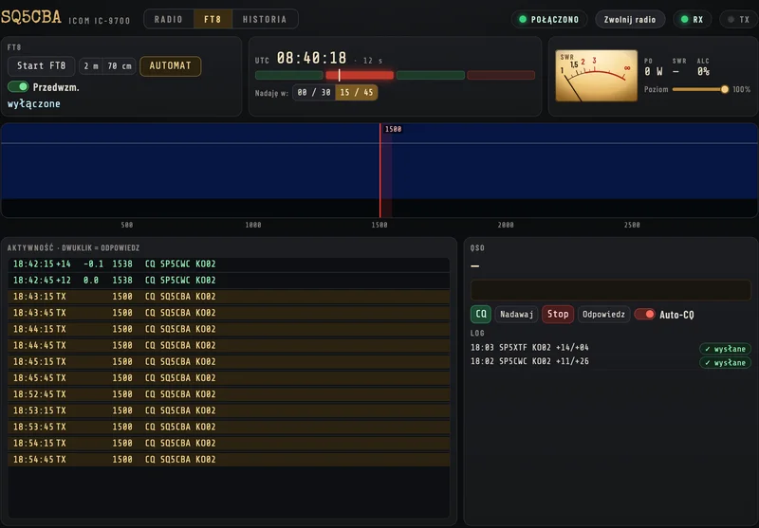Click the 500 frequency axis label
Image resolution: width=759 pixels, height=528 pixels.
coord(127,225)
